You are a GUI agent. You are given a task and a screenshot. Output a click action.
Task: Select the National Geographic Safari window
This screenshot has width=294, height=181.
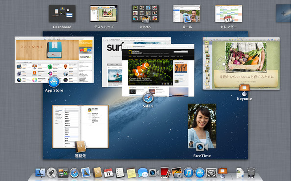click(158, 70)
